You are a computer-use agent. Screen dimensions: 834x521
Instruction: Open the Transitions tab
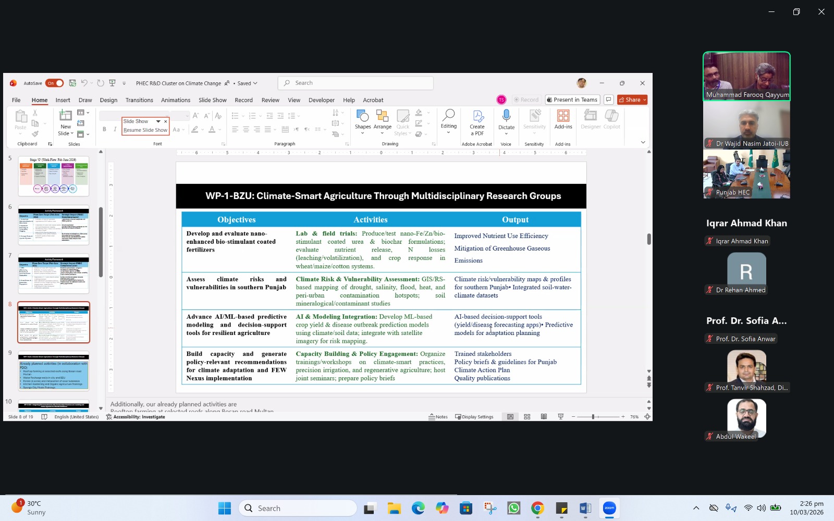tap(139, 100)
